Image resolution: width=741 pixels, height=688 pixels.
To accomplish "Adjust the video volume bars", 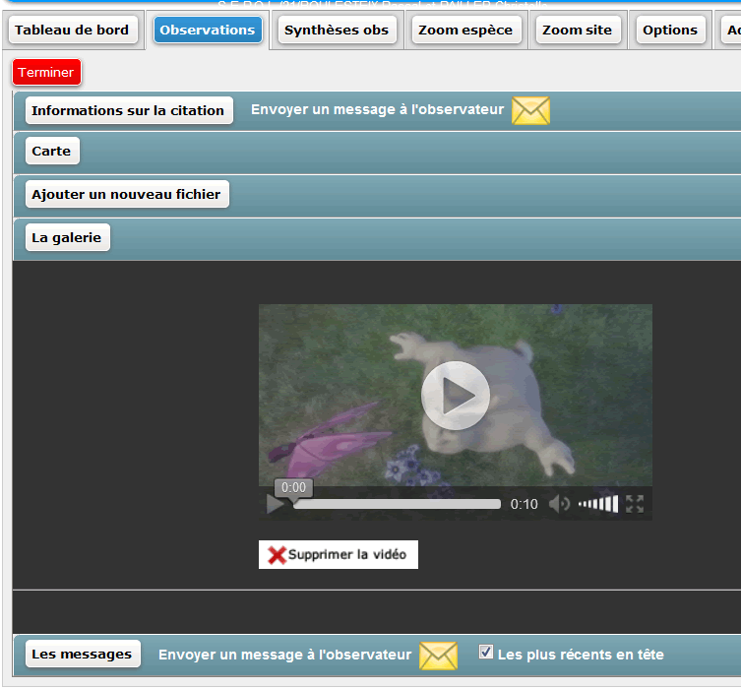I will pos(598,504).
